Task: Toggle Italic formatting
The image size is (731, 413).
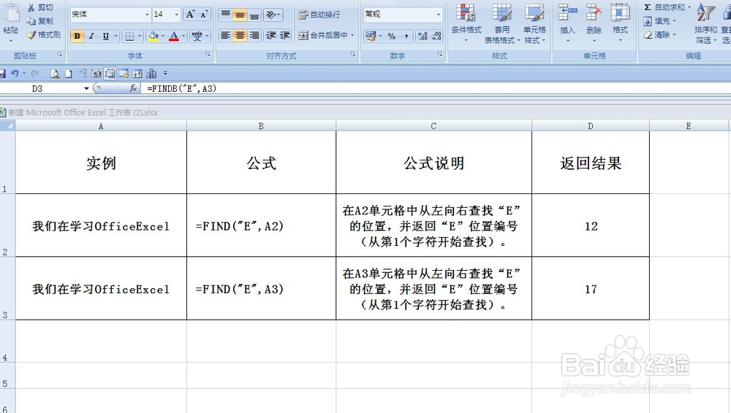Action: 91,36
